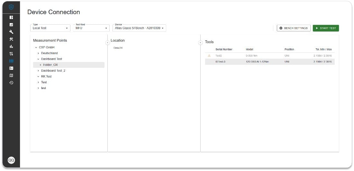Open the crossed hammer-wrench sidebar icon

[x=11, y=39]
